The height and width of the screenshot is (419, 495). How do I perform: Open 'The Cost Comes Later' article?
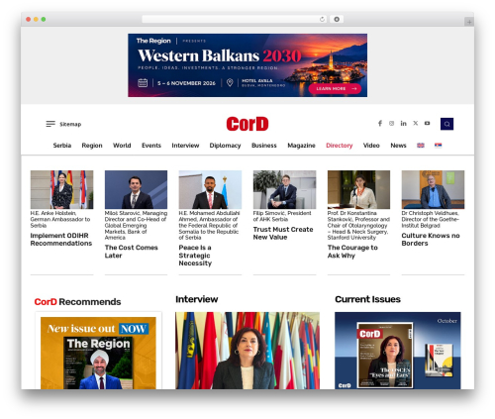pos(131,252)
